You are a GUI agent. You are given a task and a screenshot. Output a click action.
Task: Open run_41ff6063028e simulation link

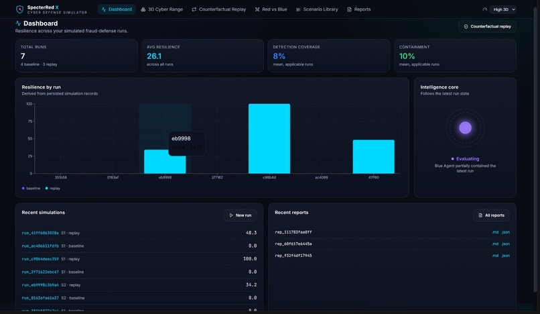point(40,233)
